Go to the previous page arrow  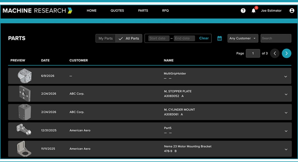coord(275,53)
